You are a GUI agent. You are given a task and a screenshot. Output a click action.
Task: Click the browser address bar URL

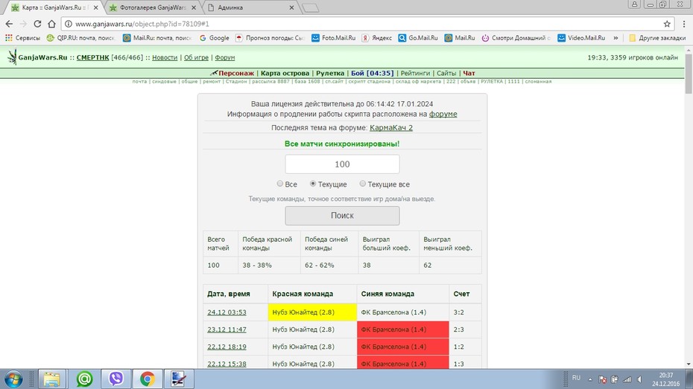[x=142, y=24]
